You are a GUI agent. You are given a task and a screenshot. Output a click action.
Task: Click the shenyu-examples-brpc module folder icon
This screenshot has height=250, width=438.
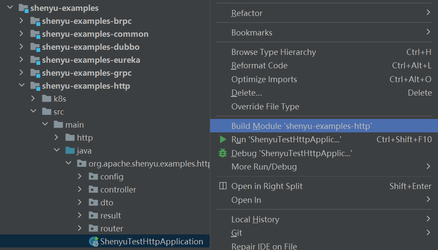pos(35,21)
